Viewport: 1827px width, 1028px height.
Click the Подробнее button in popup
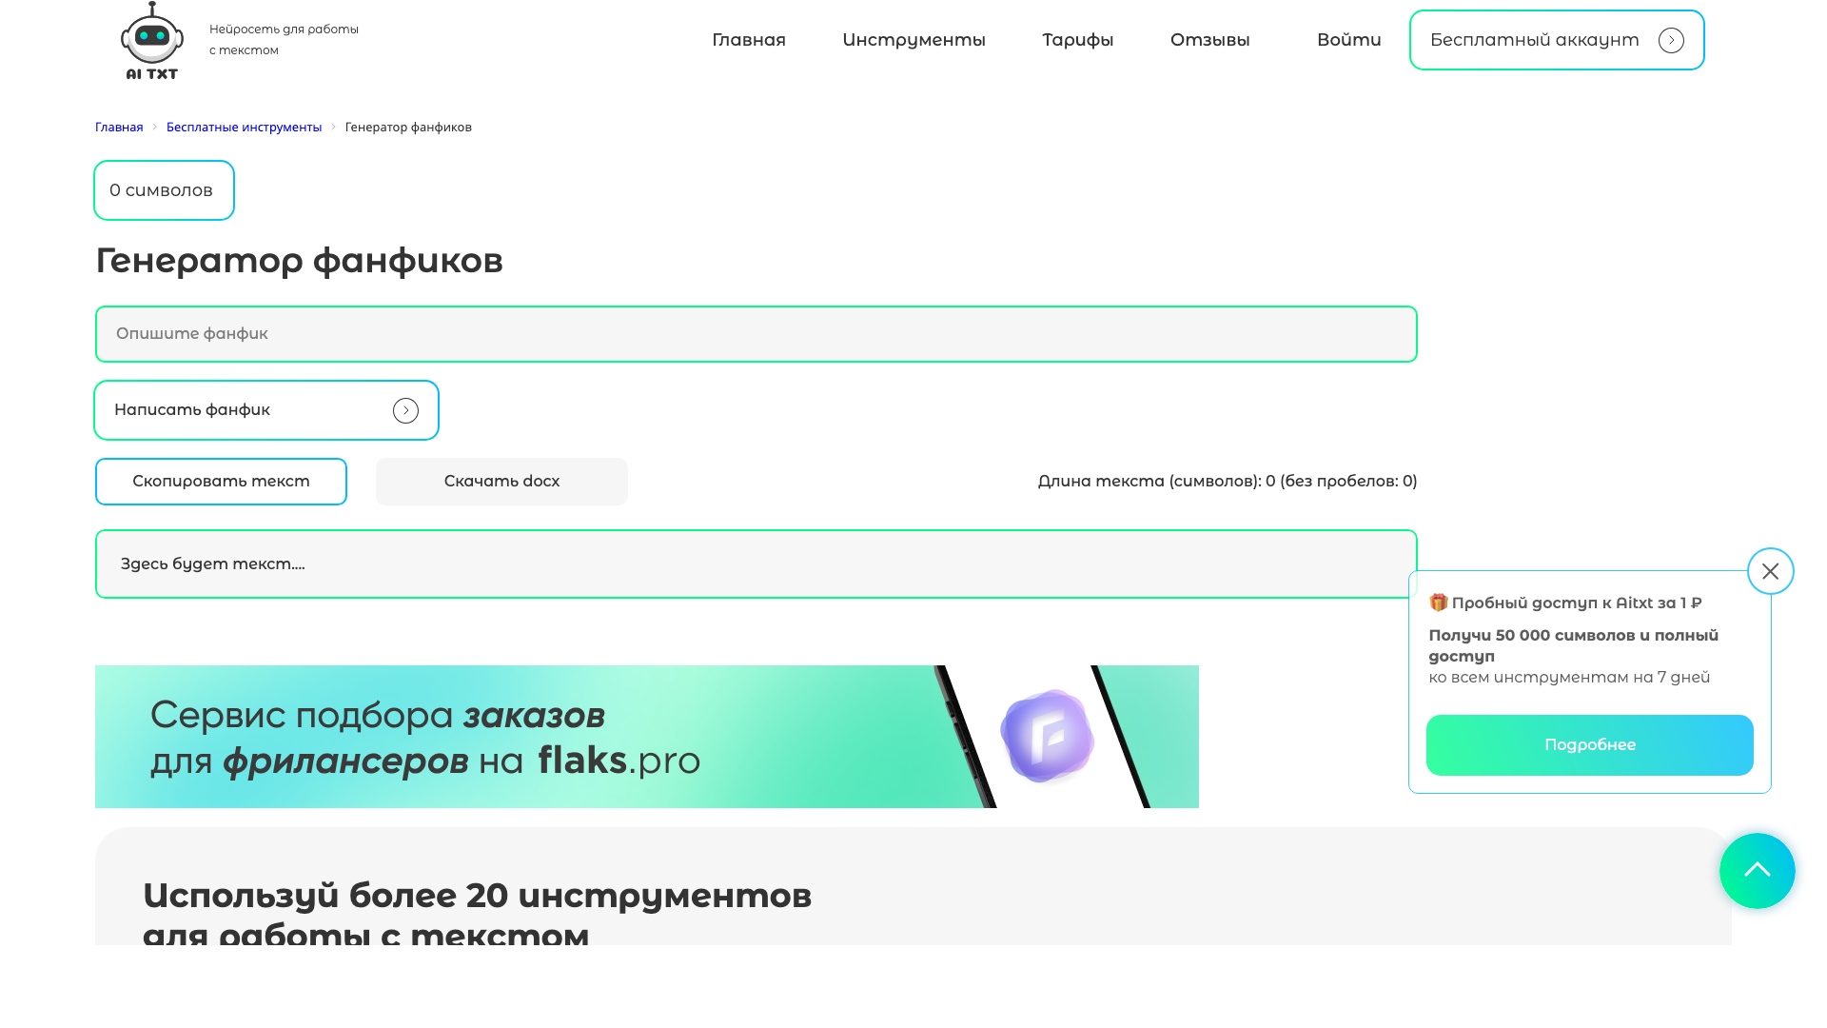[x=1589, y=745]
